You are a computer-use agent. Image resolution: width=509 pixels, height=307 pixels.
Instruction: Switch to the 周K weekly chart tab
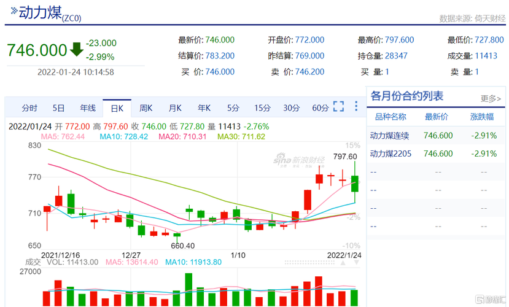146,108
